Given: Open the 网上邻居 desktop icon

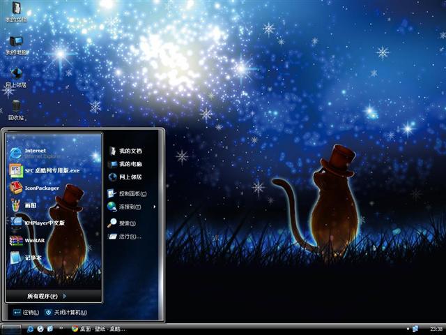Looking at the screenshot, I should 16,77.
